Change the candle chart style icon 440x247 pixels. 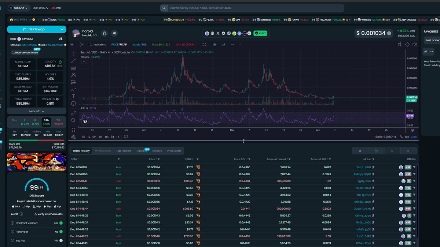(x=81, y=45)
